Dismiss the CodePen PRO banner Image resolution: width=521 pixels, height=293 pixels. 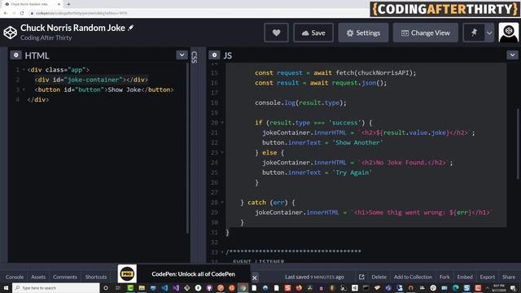(x=255, y=278)
